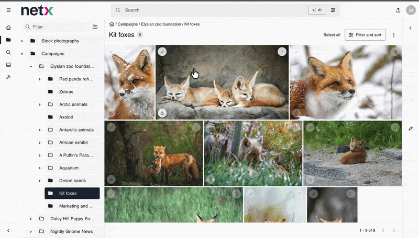Viewport: 419px width, 238px height.
Task: Open actions menu on fox and cub forest image
Action: point(196,127)
